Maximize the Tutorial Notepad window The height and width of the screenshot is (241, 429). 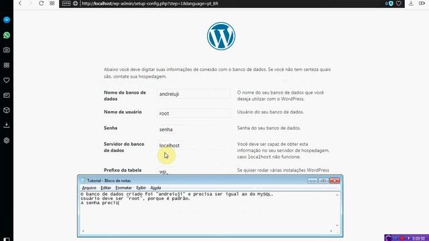pos(323,180)
